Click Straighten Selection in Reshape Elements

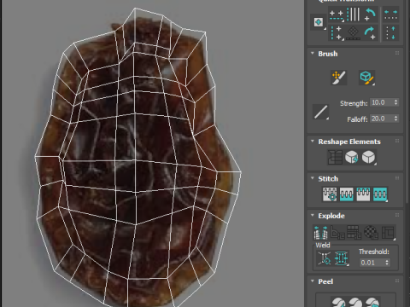[335, 157]
